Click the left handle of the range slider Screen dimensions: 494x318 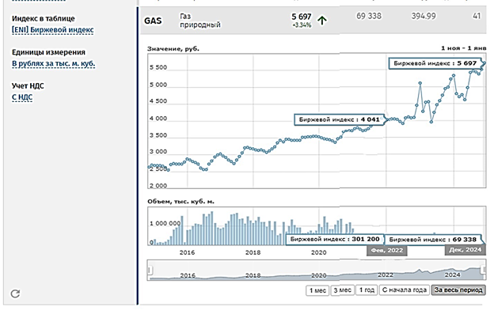click(150, 271)
